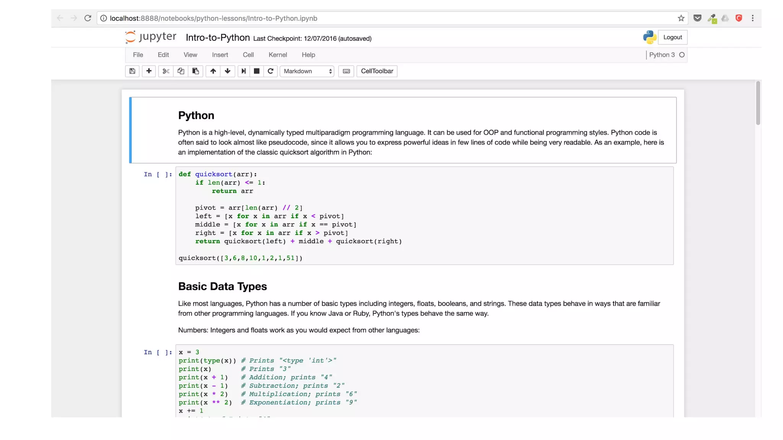
Task: Open the Insert menu
Action: (220, 55)
